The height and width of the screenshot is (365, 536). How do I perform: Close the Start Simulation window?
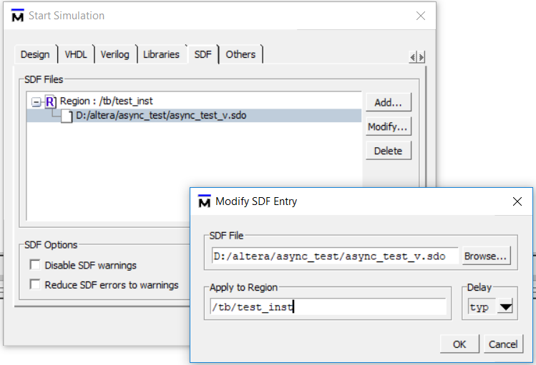421,16
